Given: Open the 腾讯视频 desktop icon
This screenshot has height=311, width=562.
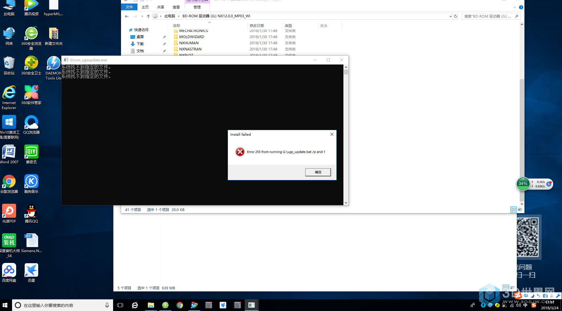Looking at the screenshot, I should (31, 8).
